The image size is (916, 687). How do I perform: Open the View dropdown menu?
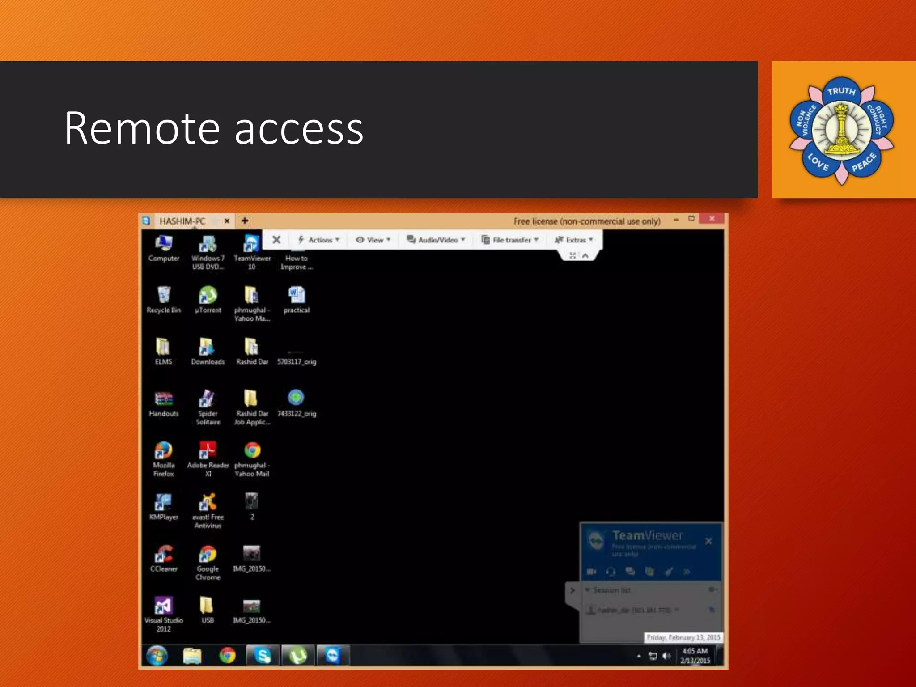[373, 240]
